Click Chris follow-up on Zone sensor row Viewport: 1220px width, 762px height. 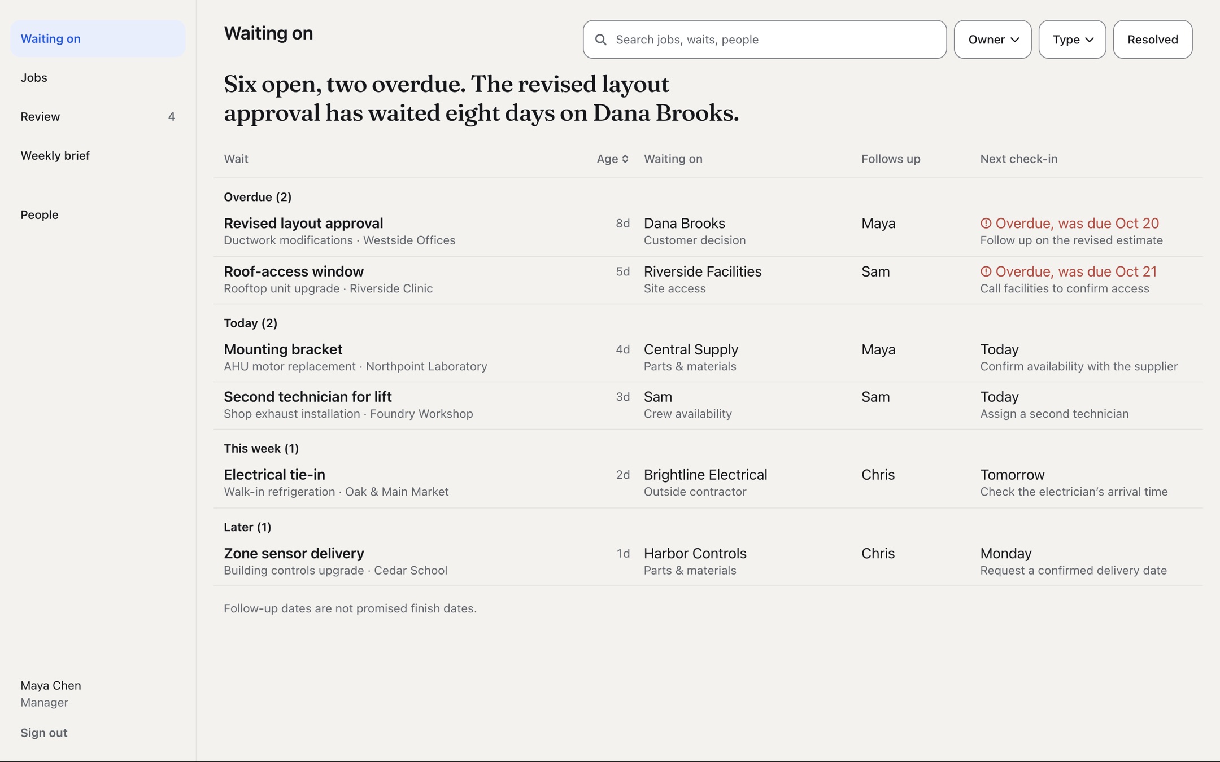[x=878, y=553]
